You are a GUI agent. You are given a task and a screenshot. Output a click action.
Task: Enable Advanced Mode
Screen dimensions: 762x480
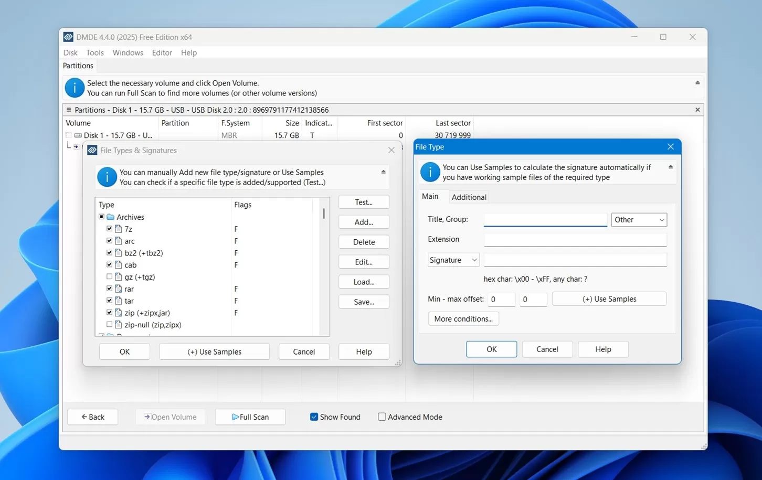382,417
